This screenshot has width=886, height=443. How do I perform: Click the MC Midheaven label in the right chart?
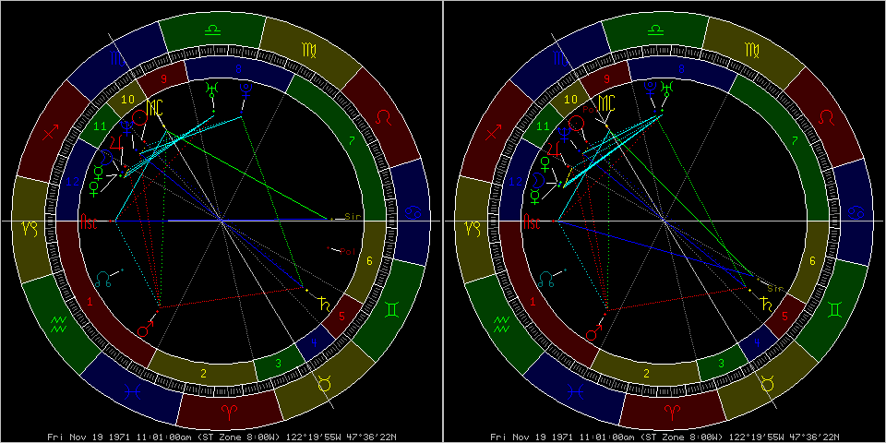coord(607,102)
